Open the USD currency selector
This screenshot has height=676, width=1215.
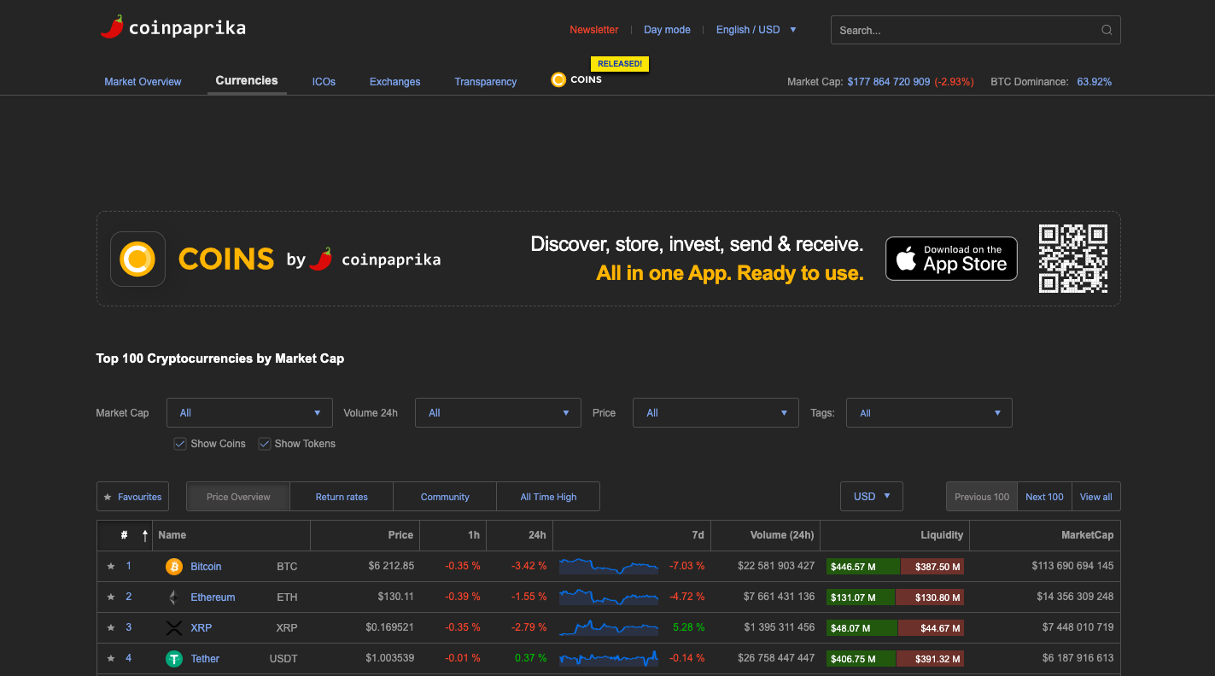872,497
